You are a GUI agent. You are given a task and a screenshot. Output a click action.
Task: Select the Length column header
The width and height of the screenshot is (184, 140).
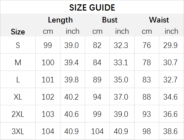[x=60, y=20]
